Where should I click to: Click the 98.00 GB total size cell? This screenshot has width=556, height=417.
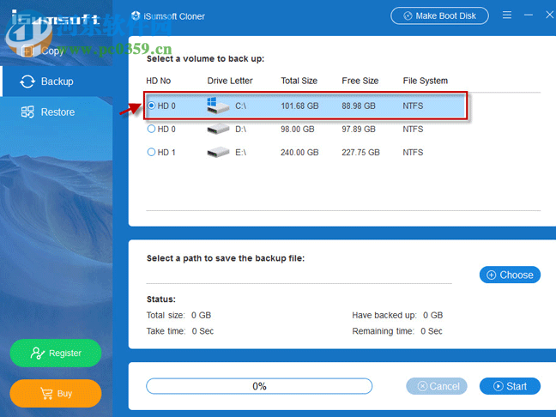(x=298, y=129)
